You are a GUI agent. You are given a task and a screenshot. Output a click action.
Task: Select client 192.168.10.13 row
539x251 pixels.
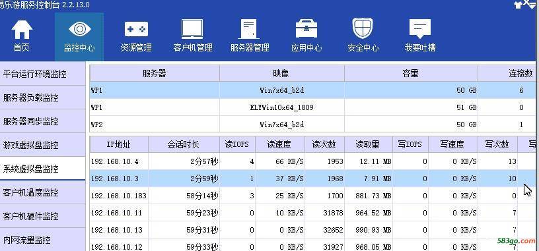[x=313, y=230]
